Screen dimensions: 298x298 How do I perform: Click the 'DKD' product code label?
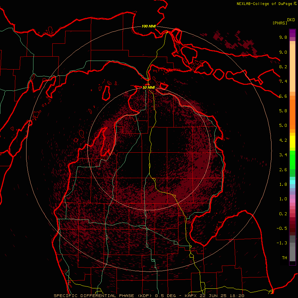click(x=291, y=20)
